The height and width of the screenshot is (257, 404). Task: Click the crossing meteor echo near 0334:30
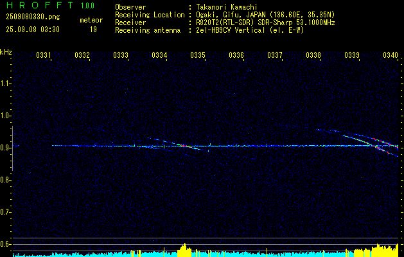coord(184,146)
